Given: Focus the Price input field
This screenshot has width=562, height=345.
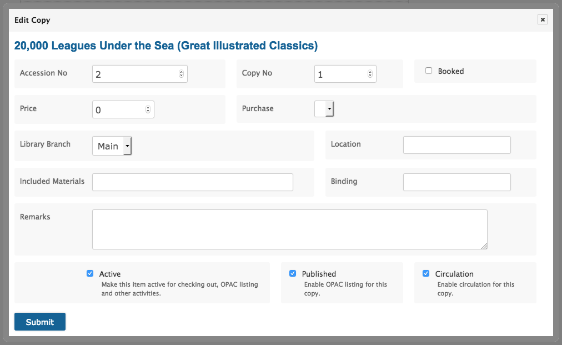Looking at the screenshot, I should point(123,109).
